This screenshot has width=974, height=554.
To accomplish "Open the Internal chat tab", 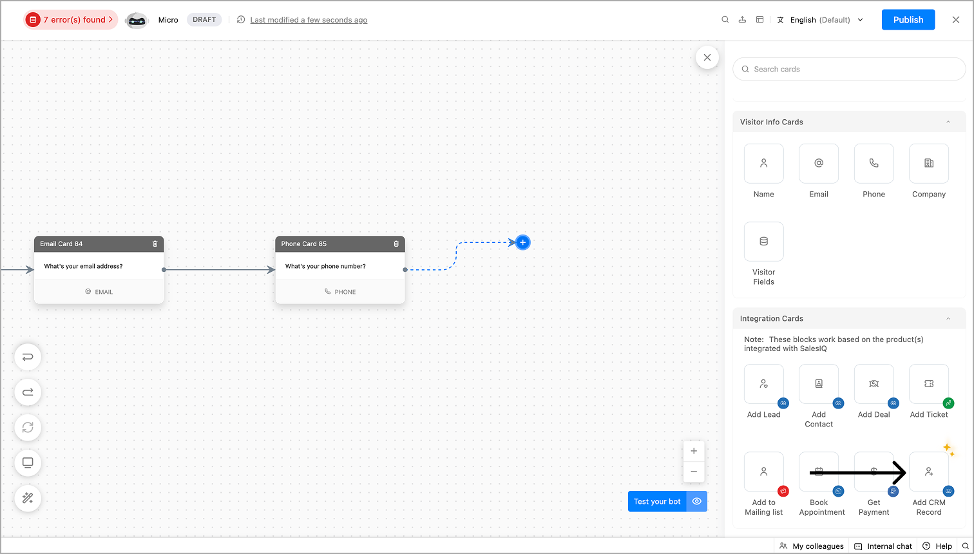I will (883, 546).
